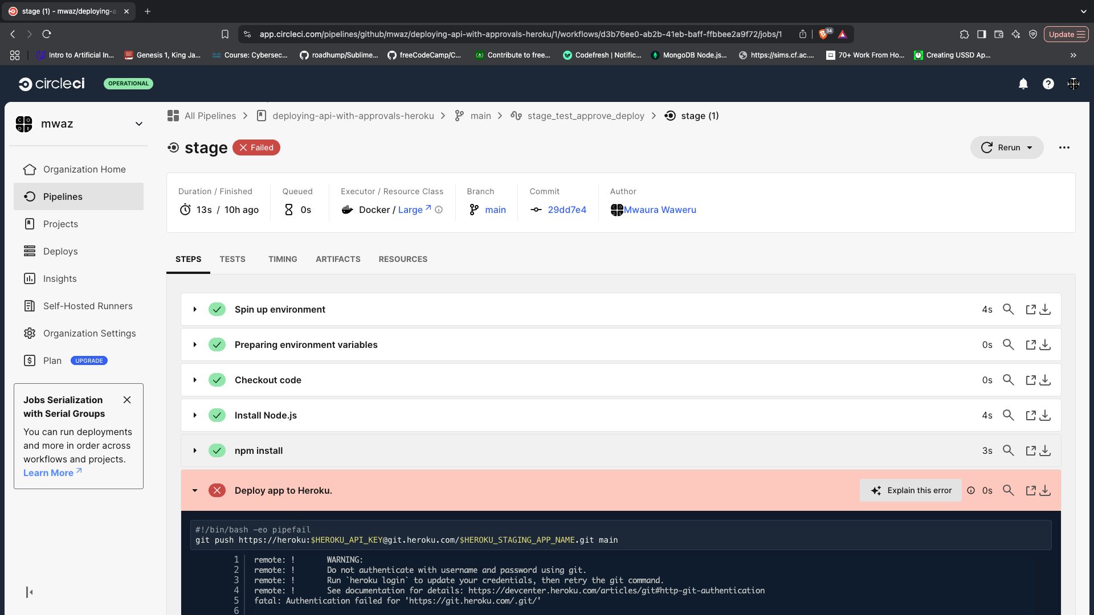Click the notifications bell icon
The image size is (1094, 615).
click(x=1023, y=84)
